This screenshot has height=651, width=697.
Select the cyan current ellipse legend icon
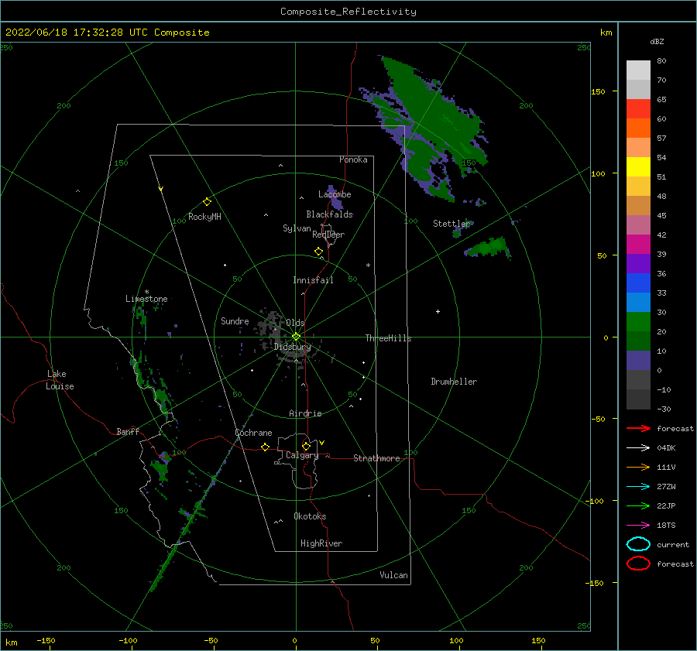click(x=638, y=544)
